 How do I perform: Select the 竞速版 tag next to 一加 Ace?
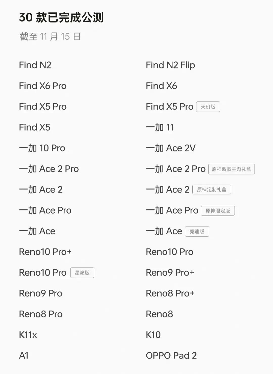pyautogui.click(x=197, y=232)
